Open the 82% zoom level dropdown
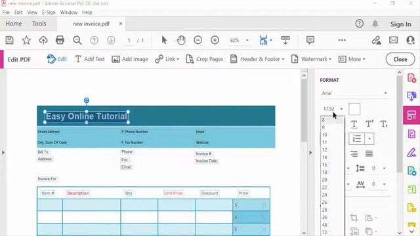Screen dimensions: 420x236 click(247, 40)
